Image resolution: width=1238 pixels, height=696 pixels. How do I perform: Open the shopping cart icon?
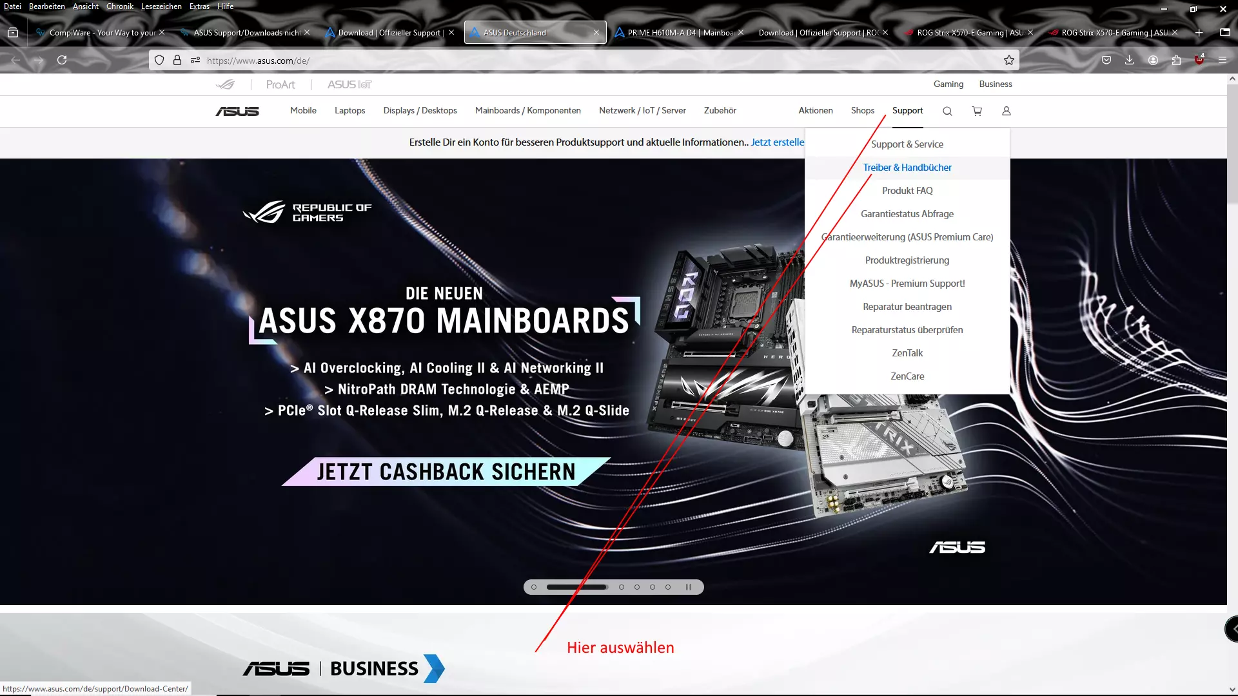click(977, 111)
